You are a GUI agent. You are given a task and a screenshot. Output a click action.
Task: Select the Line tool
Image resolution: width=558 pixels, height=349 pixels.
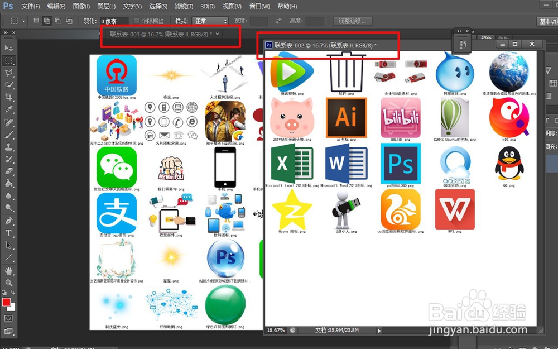[x=8, y=257]
